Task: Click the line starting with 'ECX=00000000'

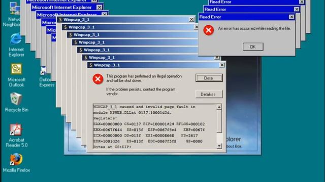Action: (x=146, y=135)
